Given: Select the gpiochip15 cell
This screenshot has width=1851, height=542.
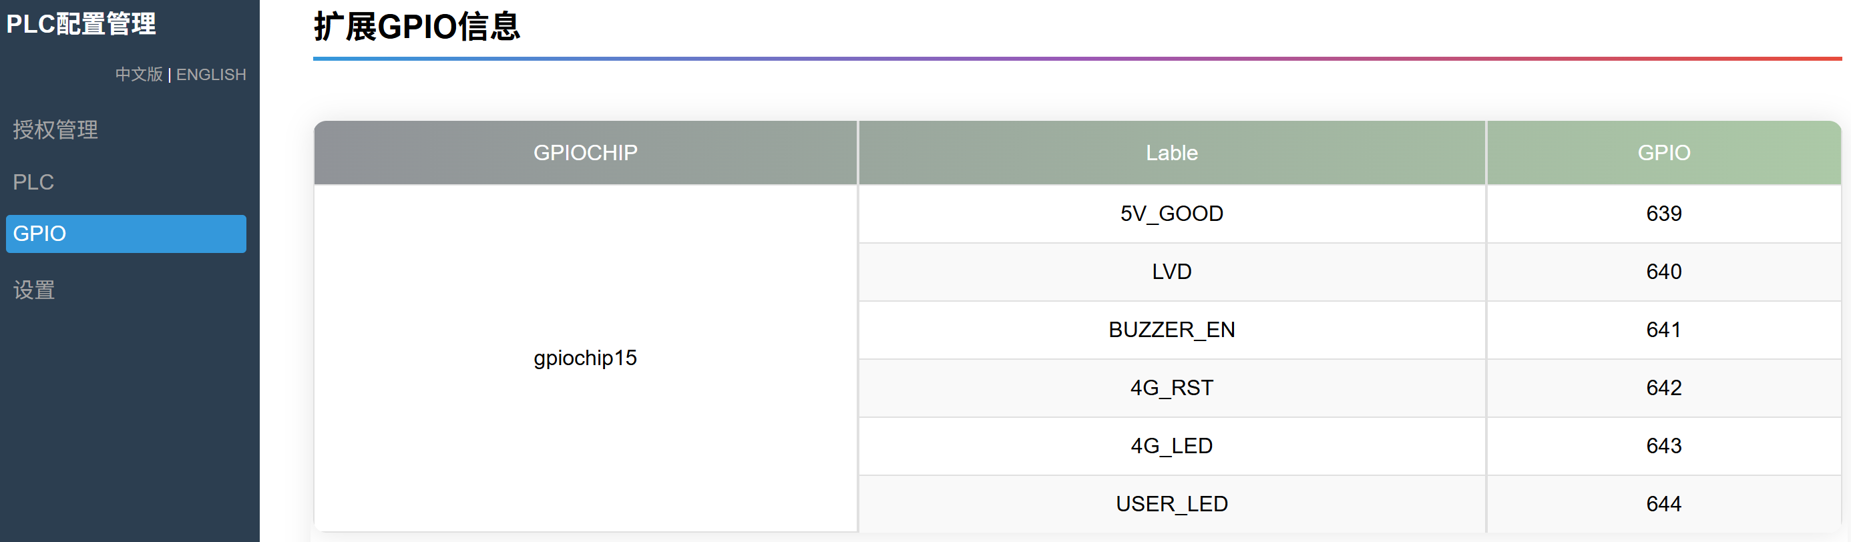Looking at the screenshot, I should pos(585,358).
